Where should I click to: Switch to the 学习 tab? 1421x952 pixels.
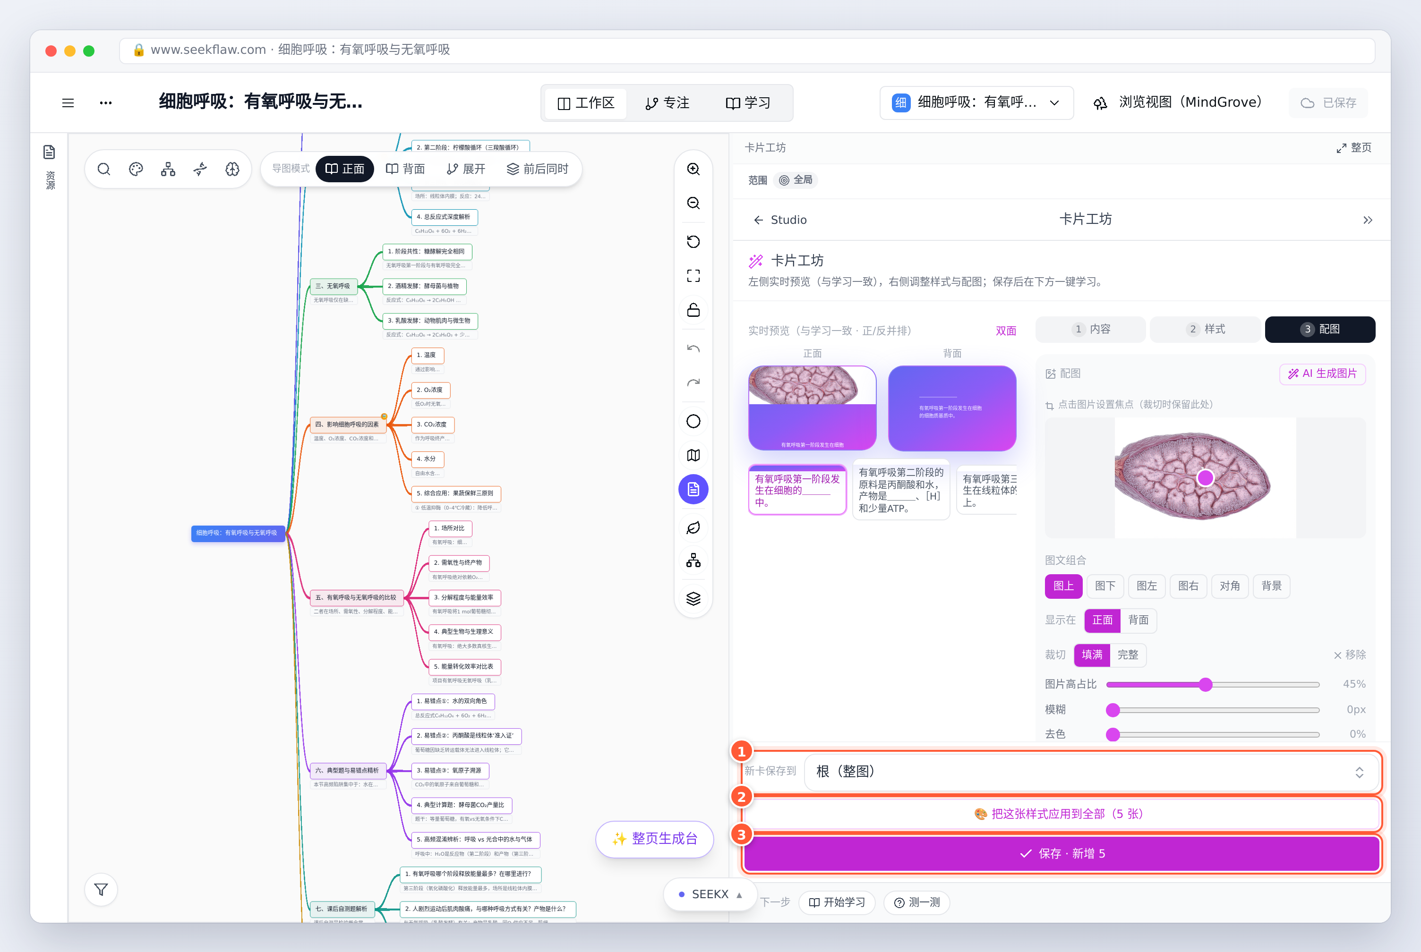pyautogui.click(x=748, y=102)
